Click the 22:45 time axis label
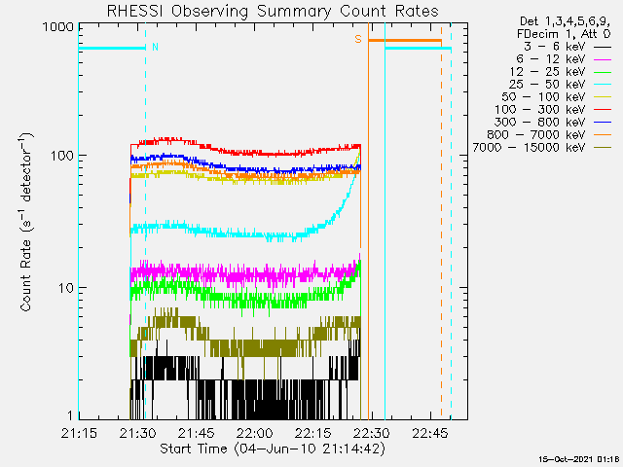This screenshot has height=467, width=623. click(x=430, y=433)
